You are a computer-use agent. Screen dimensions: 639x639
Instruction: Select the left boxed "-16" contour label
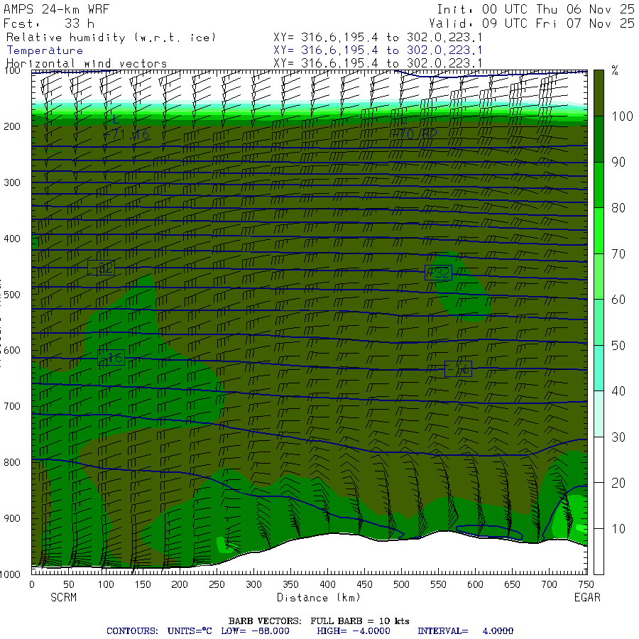click(x=111, y=358)
